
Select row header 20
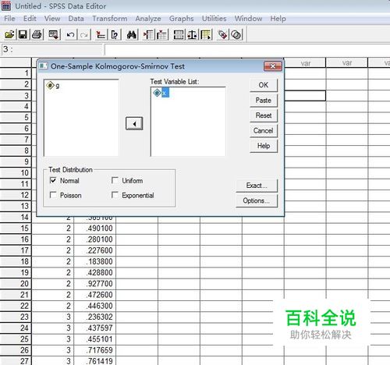(16, 284)
